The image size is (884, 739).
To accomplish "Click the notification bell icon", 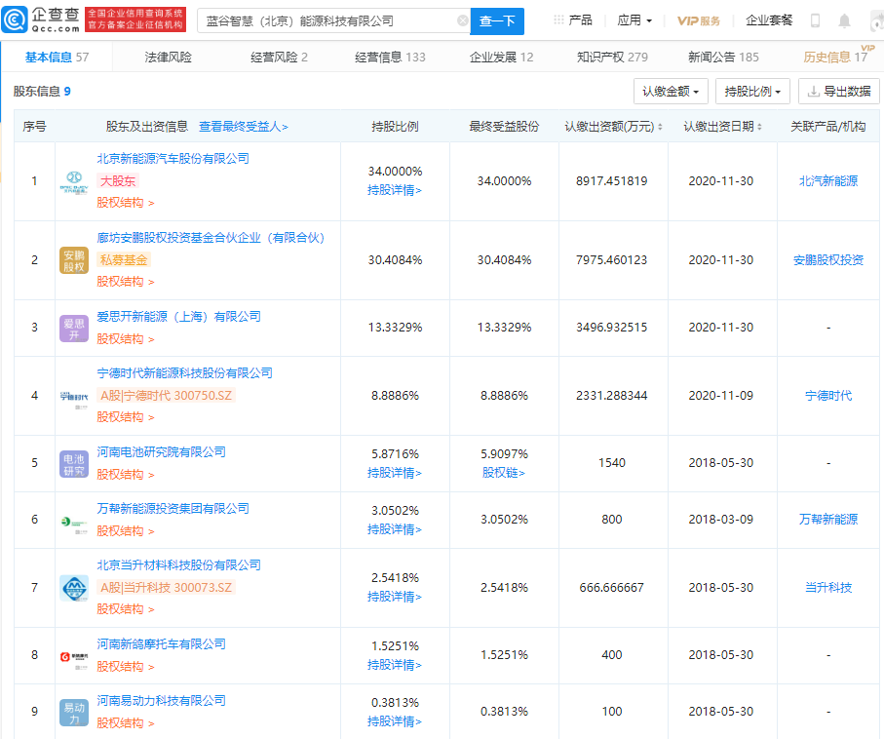I will tap(843, 19).
